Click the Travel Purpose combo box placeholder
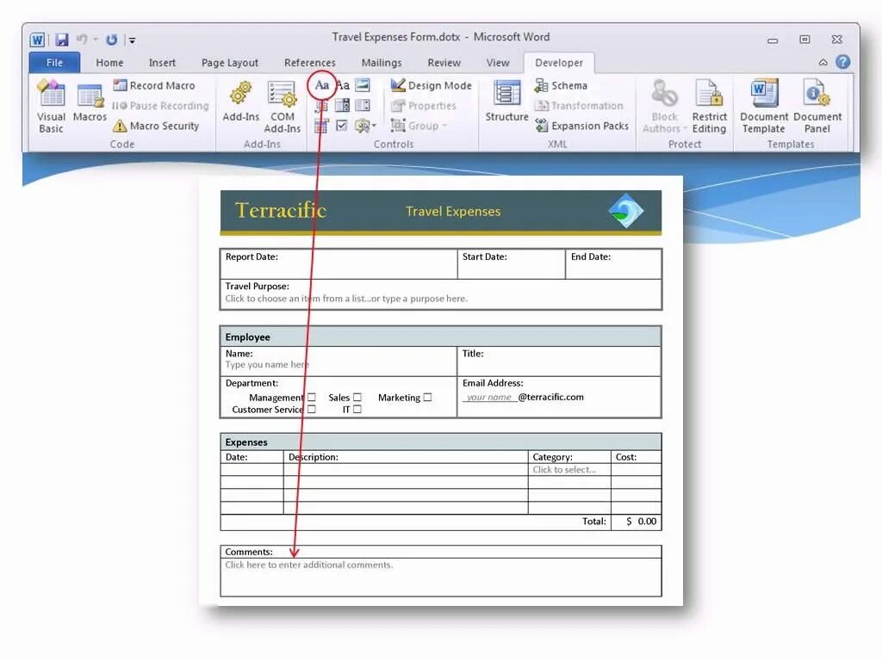 (x=346, y=299)
